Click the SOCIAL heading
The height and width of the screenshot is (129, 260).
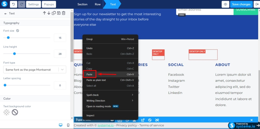coord(176,65)
